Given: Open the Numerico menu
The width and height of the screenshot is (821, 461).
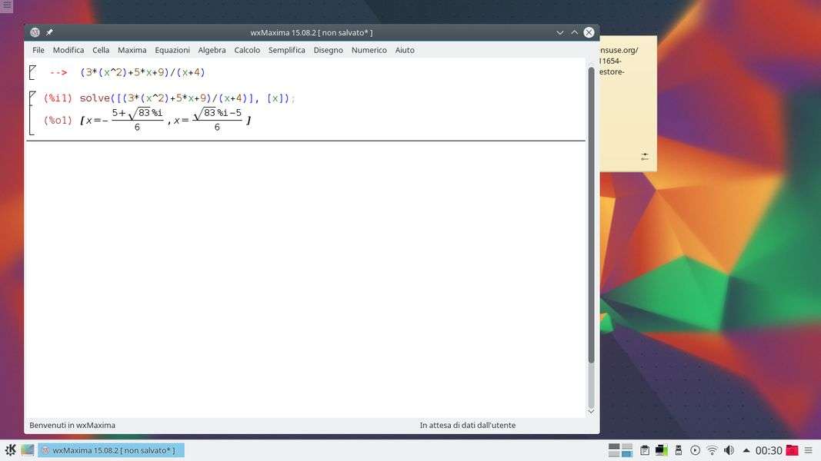Looking at the screenshot, I should pos(369,50).
